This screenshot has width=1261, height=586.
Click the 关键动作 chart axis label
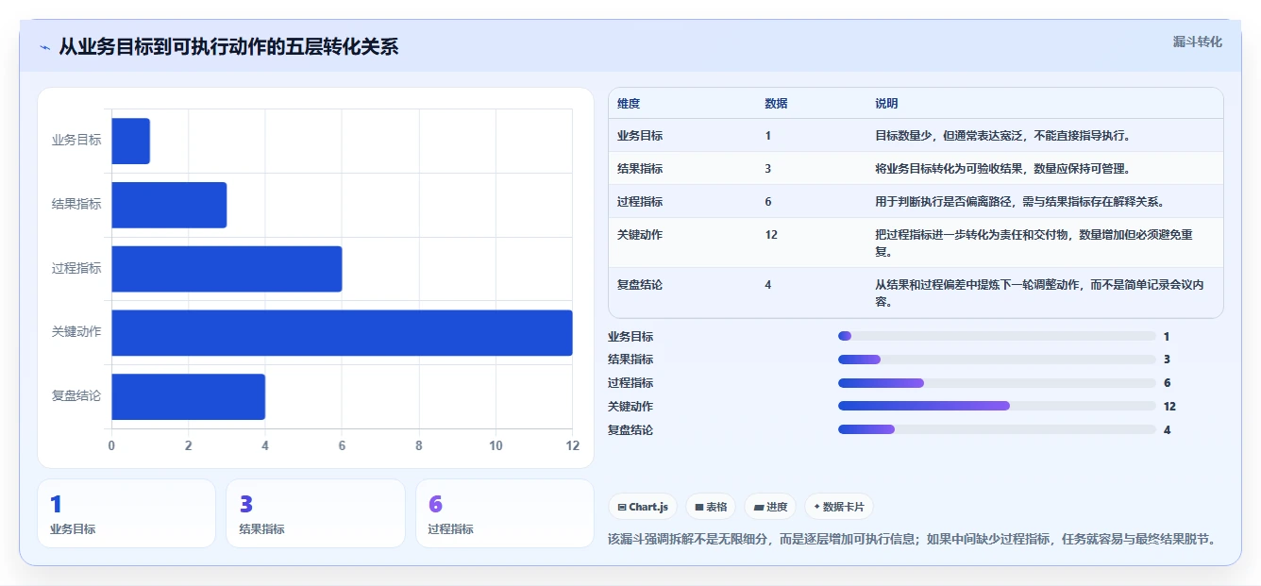pyautogui.click(x=76, y=332)
